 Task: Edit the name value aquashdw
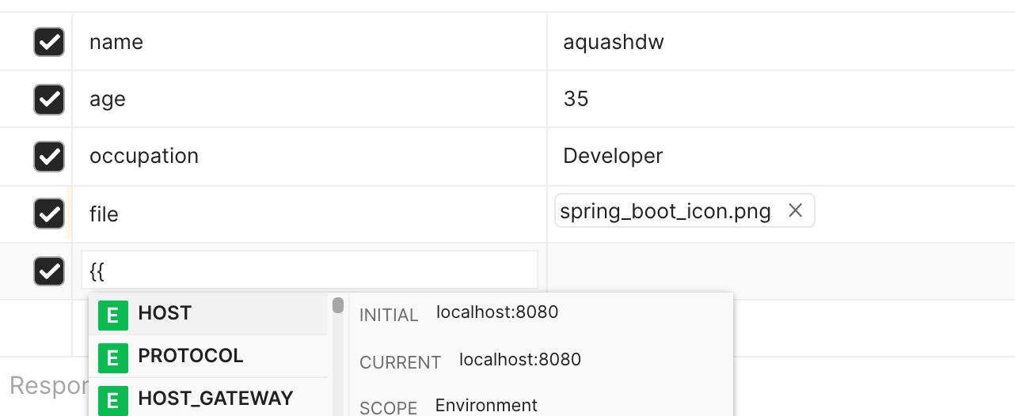[614, 42]
